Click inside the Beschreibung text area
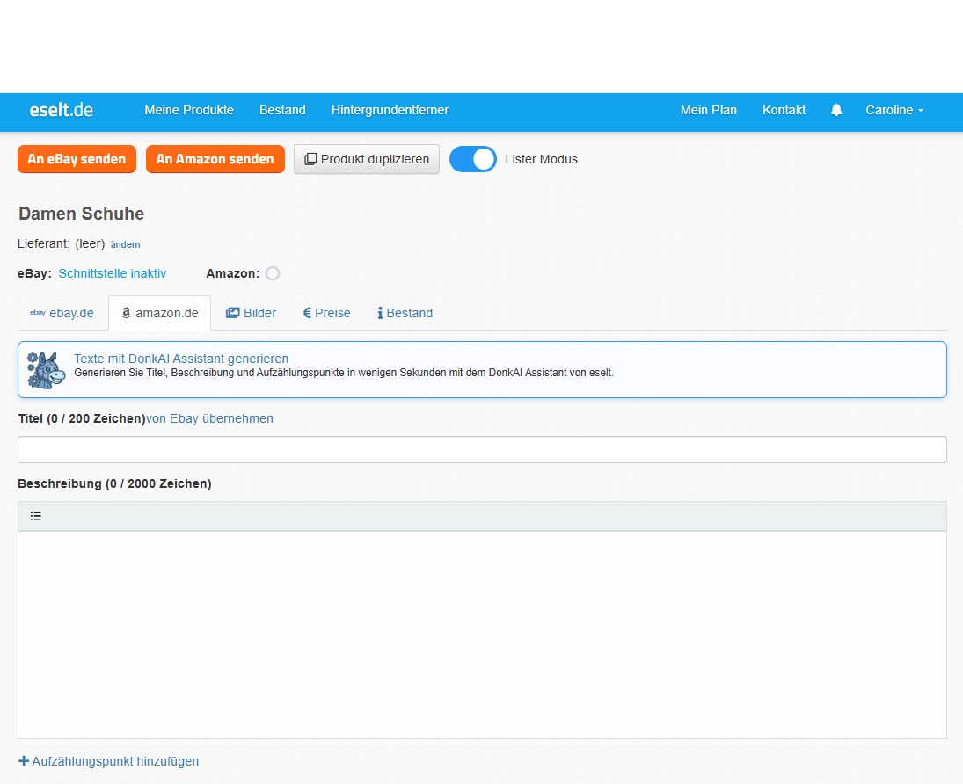The width and height of the screenshot is (963, 784). [482, 635]
